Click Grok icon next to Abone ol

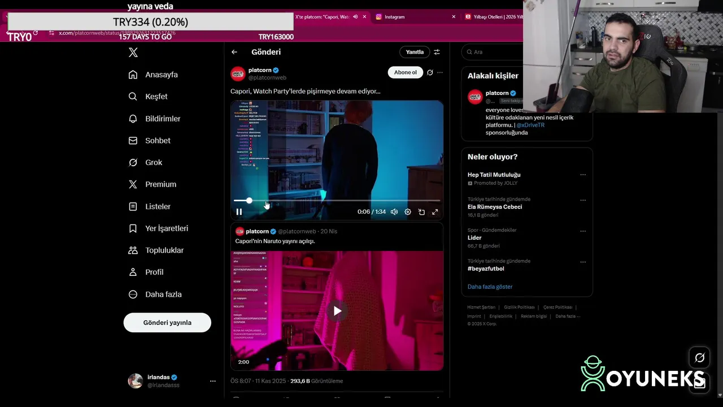tap(430, 72)
